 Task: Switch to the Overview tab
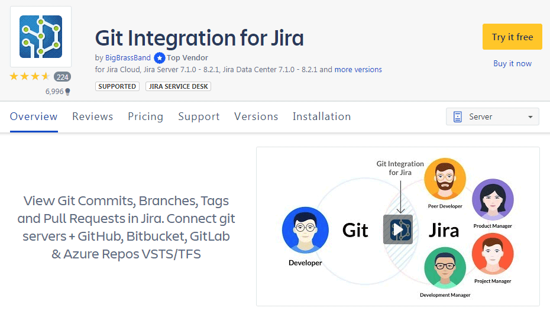click(34, 116)
